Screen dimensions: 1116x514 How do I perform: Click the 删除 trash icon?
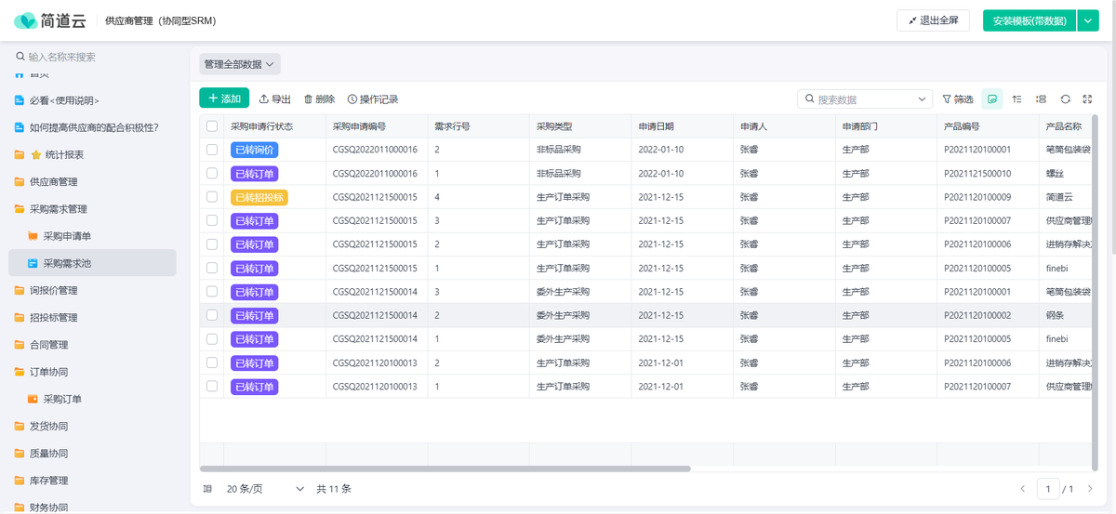309,99
